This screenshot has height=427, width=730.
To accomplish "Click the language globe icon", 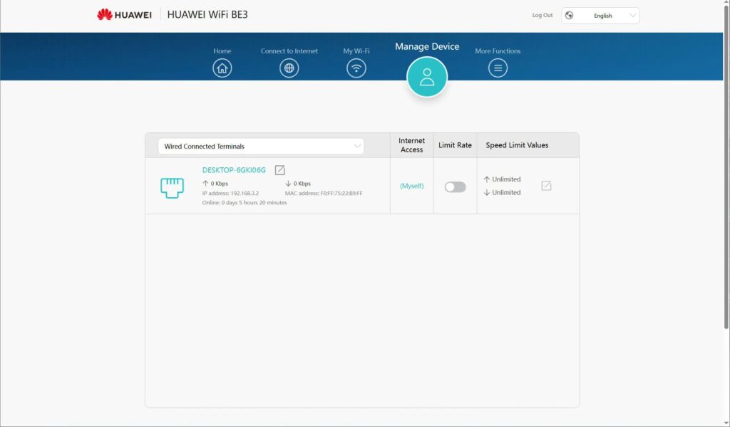I will point(569,16).
